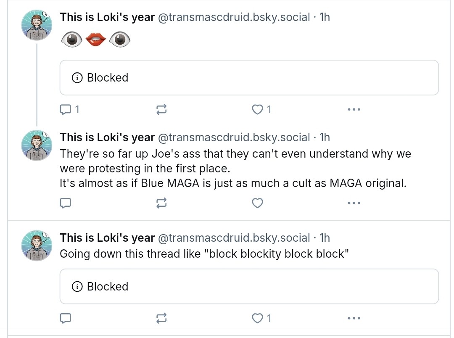Like the Blue MAGA cult post
Image resolution: width=454 pixels, height=338 pixels.
(x=257, y=203)
